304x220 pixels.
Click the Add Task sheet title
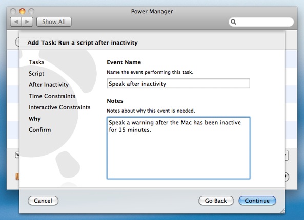click(83, 42)
